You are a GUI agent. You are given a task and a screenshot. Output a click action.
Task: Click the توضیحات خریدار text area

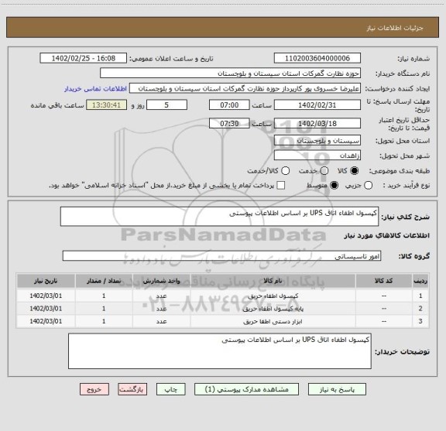220,351
